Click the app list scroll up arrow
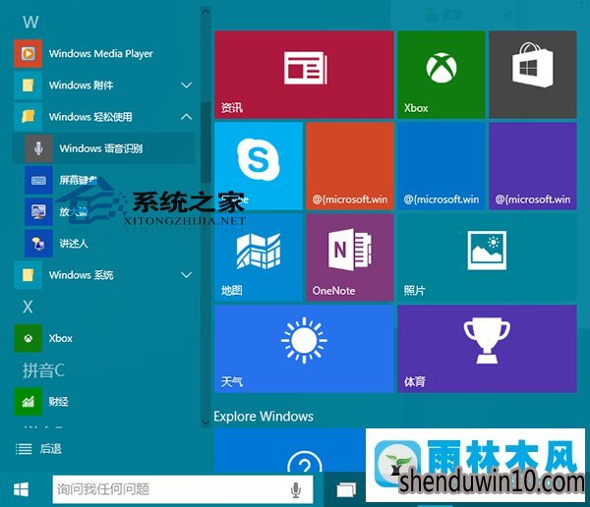 (206, 11)
